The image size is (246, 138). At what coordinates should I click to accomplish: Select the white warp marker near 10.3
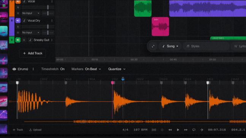click(x=208, y=82)
